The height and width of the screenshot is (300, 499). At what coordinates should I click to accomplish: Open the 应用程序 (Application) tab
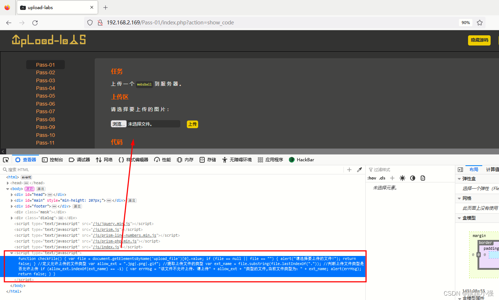(270, 160)
